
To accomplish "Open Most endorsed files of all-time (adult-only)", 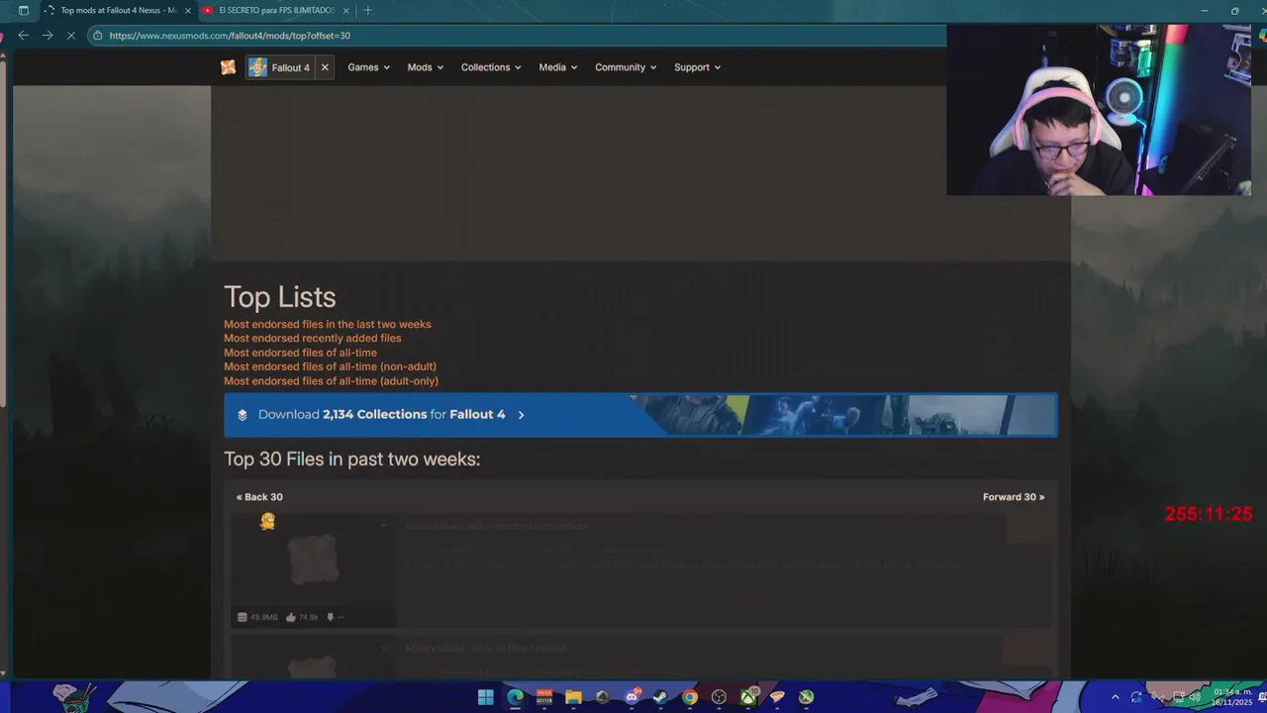I will coord(331,381).
